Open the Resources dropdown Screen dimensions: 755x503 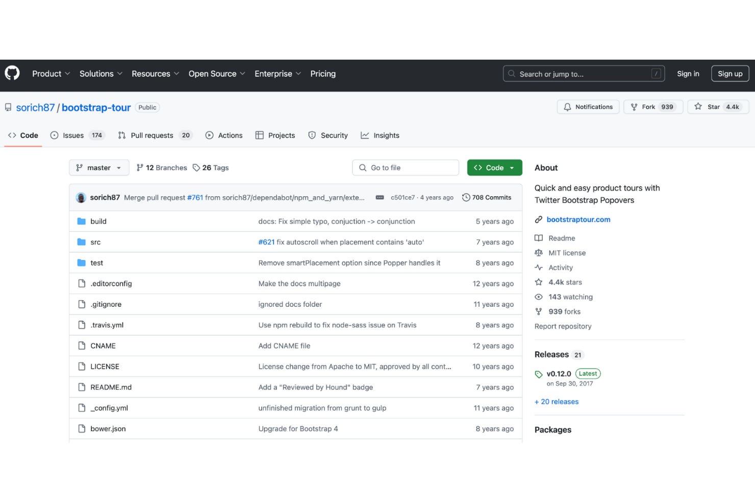(156, 74)
